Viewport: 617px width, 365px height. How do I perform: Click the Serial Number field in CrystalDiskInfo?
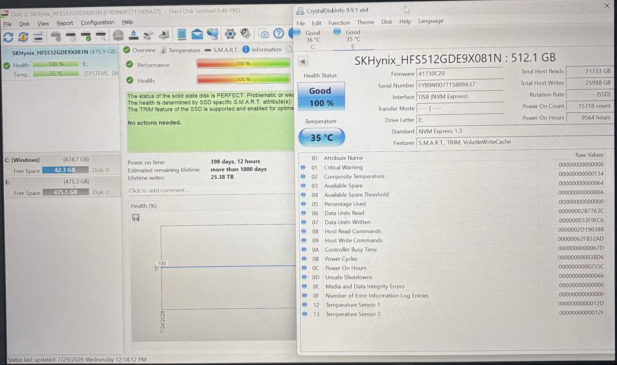tap(460, 85)
